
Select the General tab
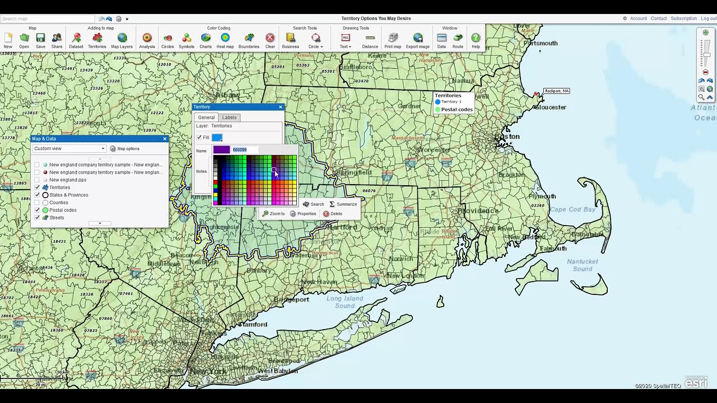[x=206, y=118]
